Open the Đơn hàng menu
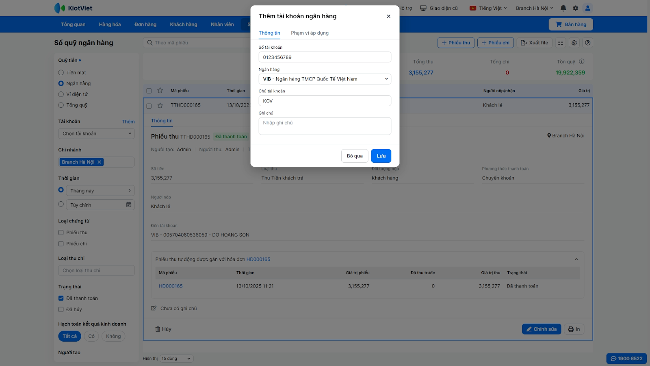The height and width of the screenshot is (366, 650). click(145, 24)
